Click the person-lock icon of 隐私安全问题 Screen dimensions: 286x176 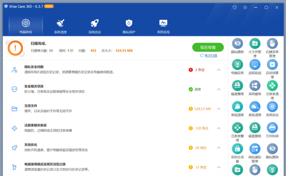coord(15,70)
